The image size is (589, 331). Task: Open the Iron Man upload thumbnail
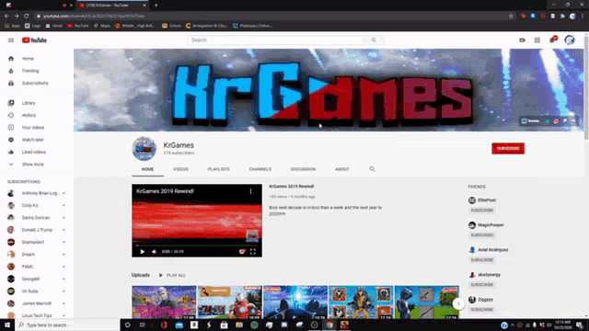coord(229,302)
